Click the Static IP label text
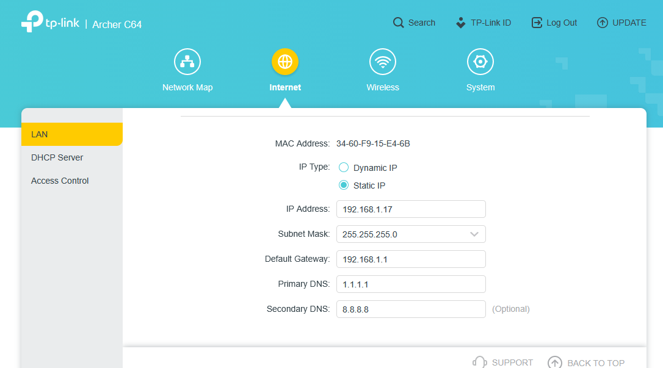 369,186
